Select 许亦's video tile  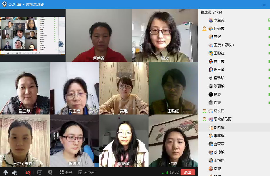tap(173, 141)
